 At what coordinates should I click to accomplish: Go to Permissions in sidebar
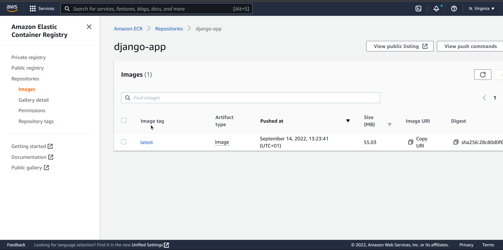tap(32, 111)
